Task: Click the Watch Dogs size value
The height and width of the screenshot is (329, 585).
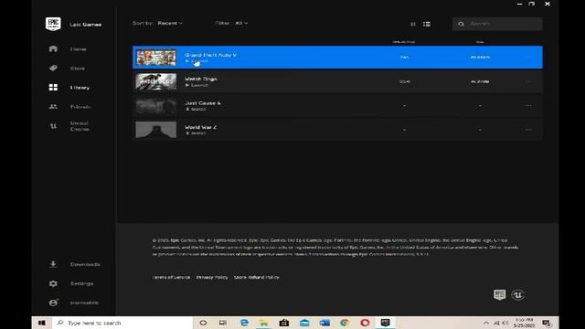Action: (x=480, y=81)
